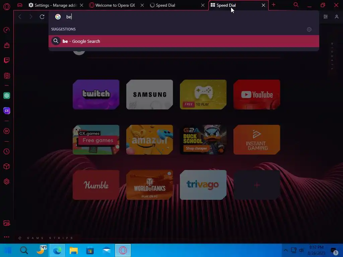
Task: Open a new tab with plus button
Action: (x=273, y=5)
